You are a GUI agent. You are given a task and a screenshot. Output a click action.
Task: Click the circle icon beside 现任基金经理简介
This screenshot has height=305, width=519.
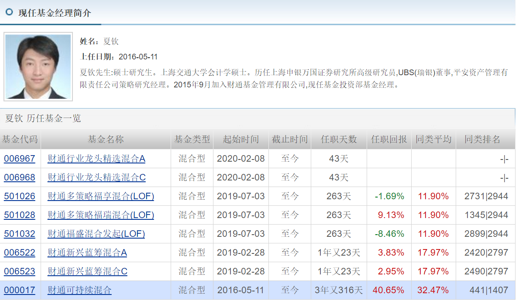coord(9,12)
